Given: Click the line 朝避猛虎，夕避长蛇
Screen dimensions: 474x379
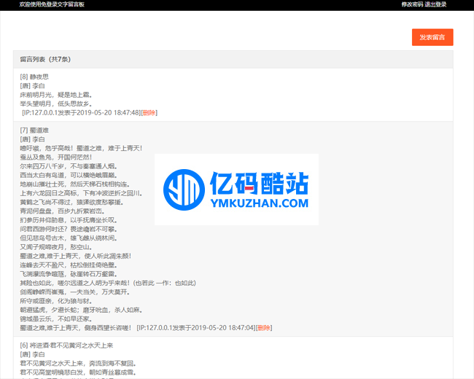Looking at the screenshot, I should [x=81, y=310].
